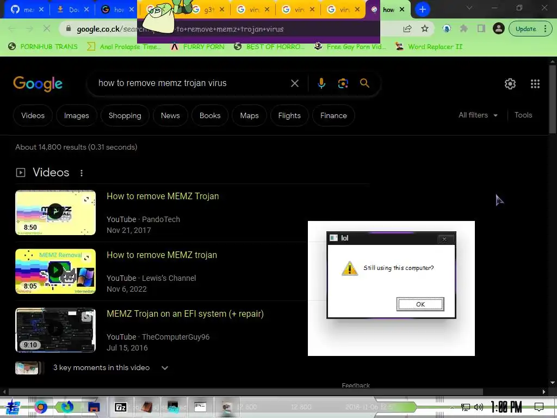This screenshot has height=418, width=557.
Task: Show hidden system tray icons
Action: (453, 407)
